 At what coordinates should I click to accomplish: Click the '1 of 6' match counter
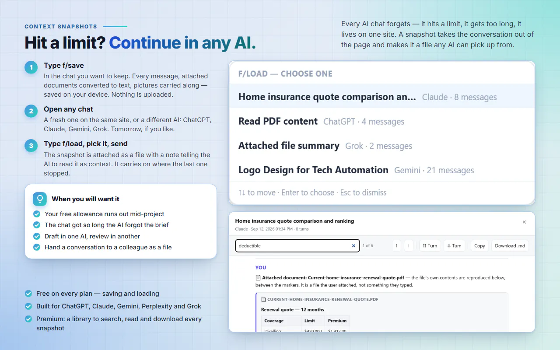click(368, 246)
